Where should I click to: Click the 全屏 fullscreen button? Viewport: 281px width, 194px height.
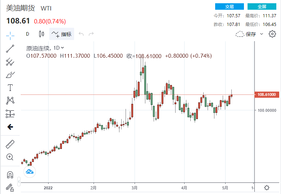click(262, 7)
